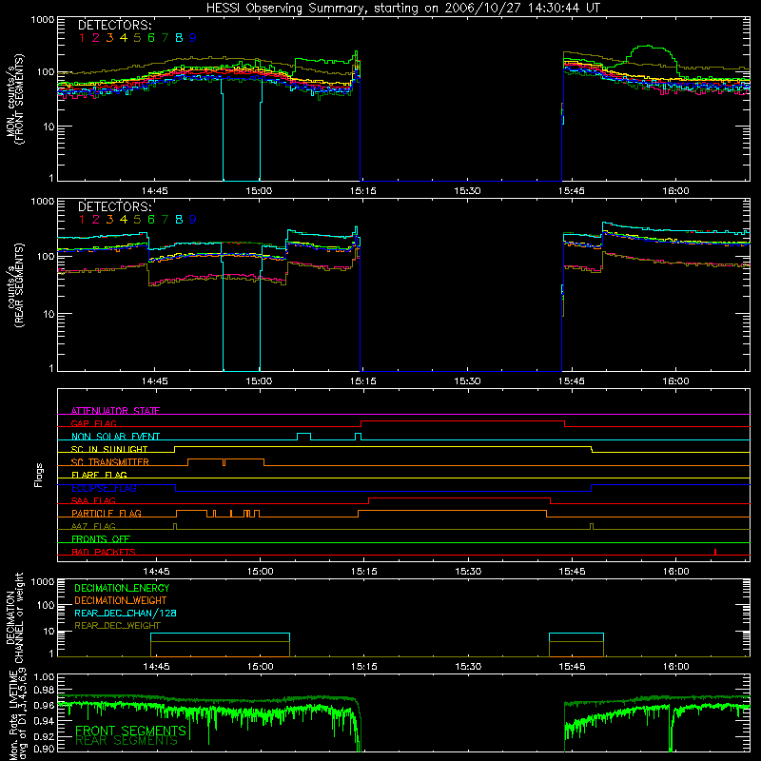Screen dimensions: 761x761
Task: Select olive detector 5 in rear segments legend
Action: [137, 220]
